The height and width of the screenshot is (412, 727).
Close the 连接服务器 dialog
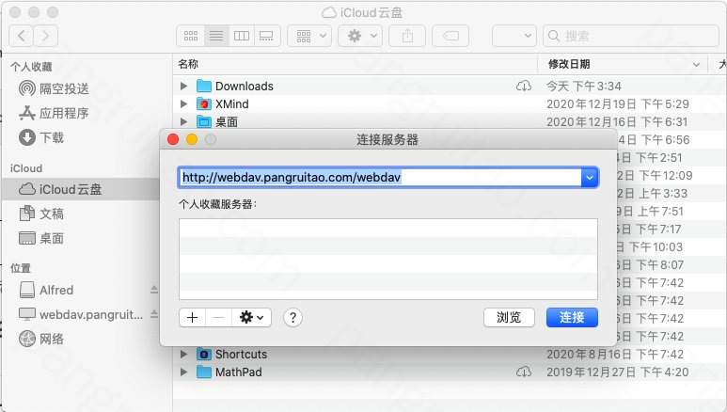click(173, 139)
